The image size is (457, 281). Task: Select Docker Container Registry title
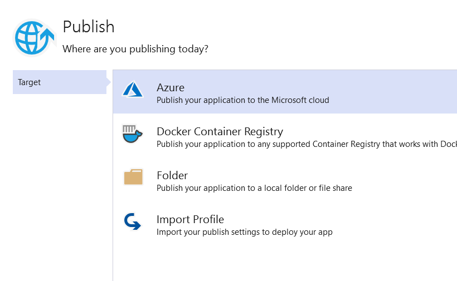tap(220, 131)
